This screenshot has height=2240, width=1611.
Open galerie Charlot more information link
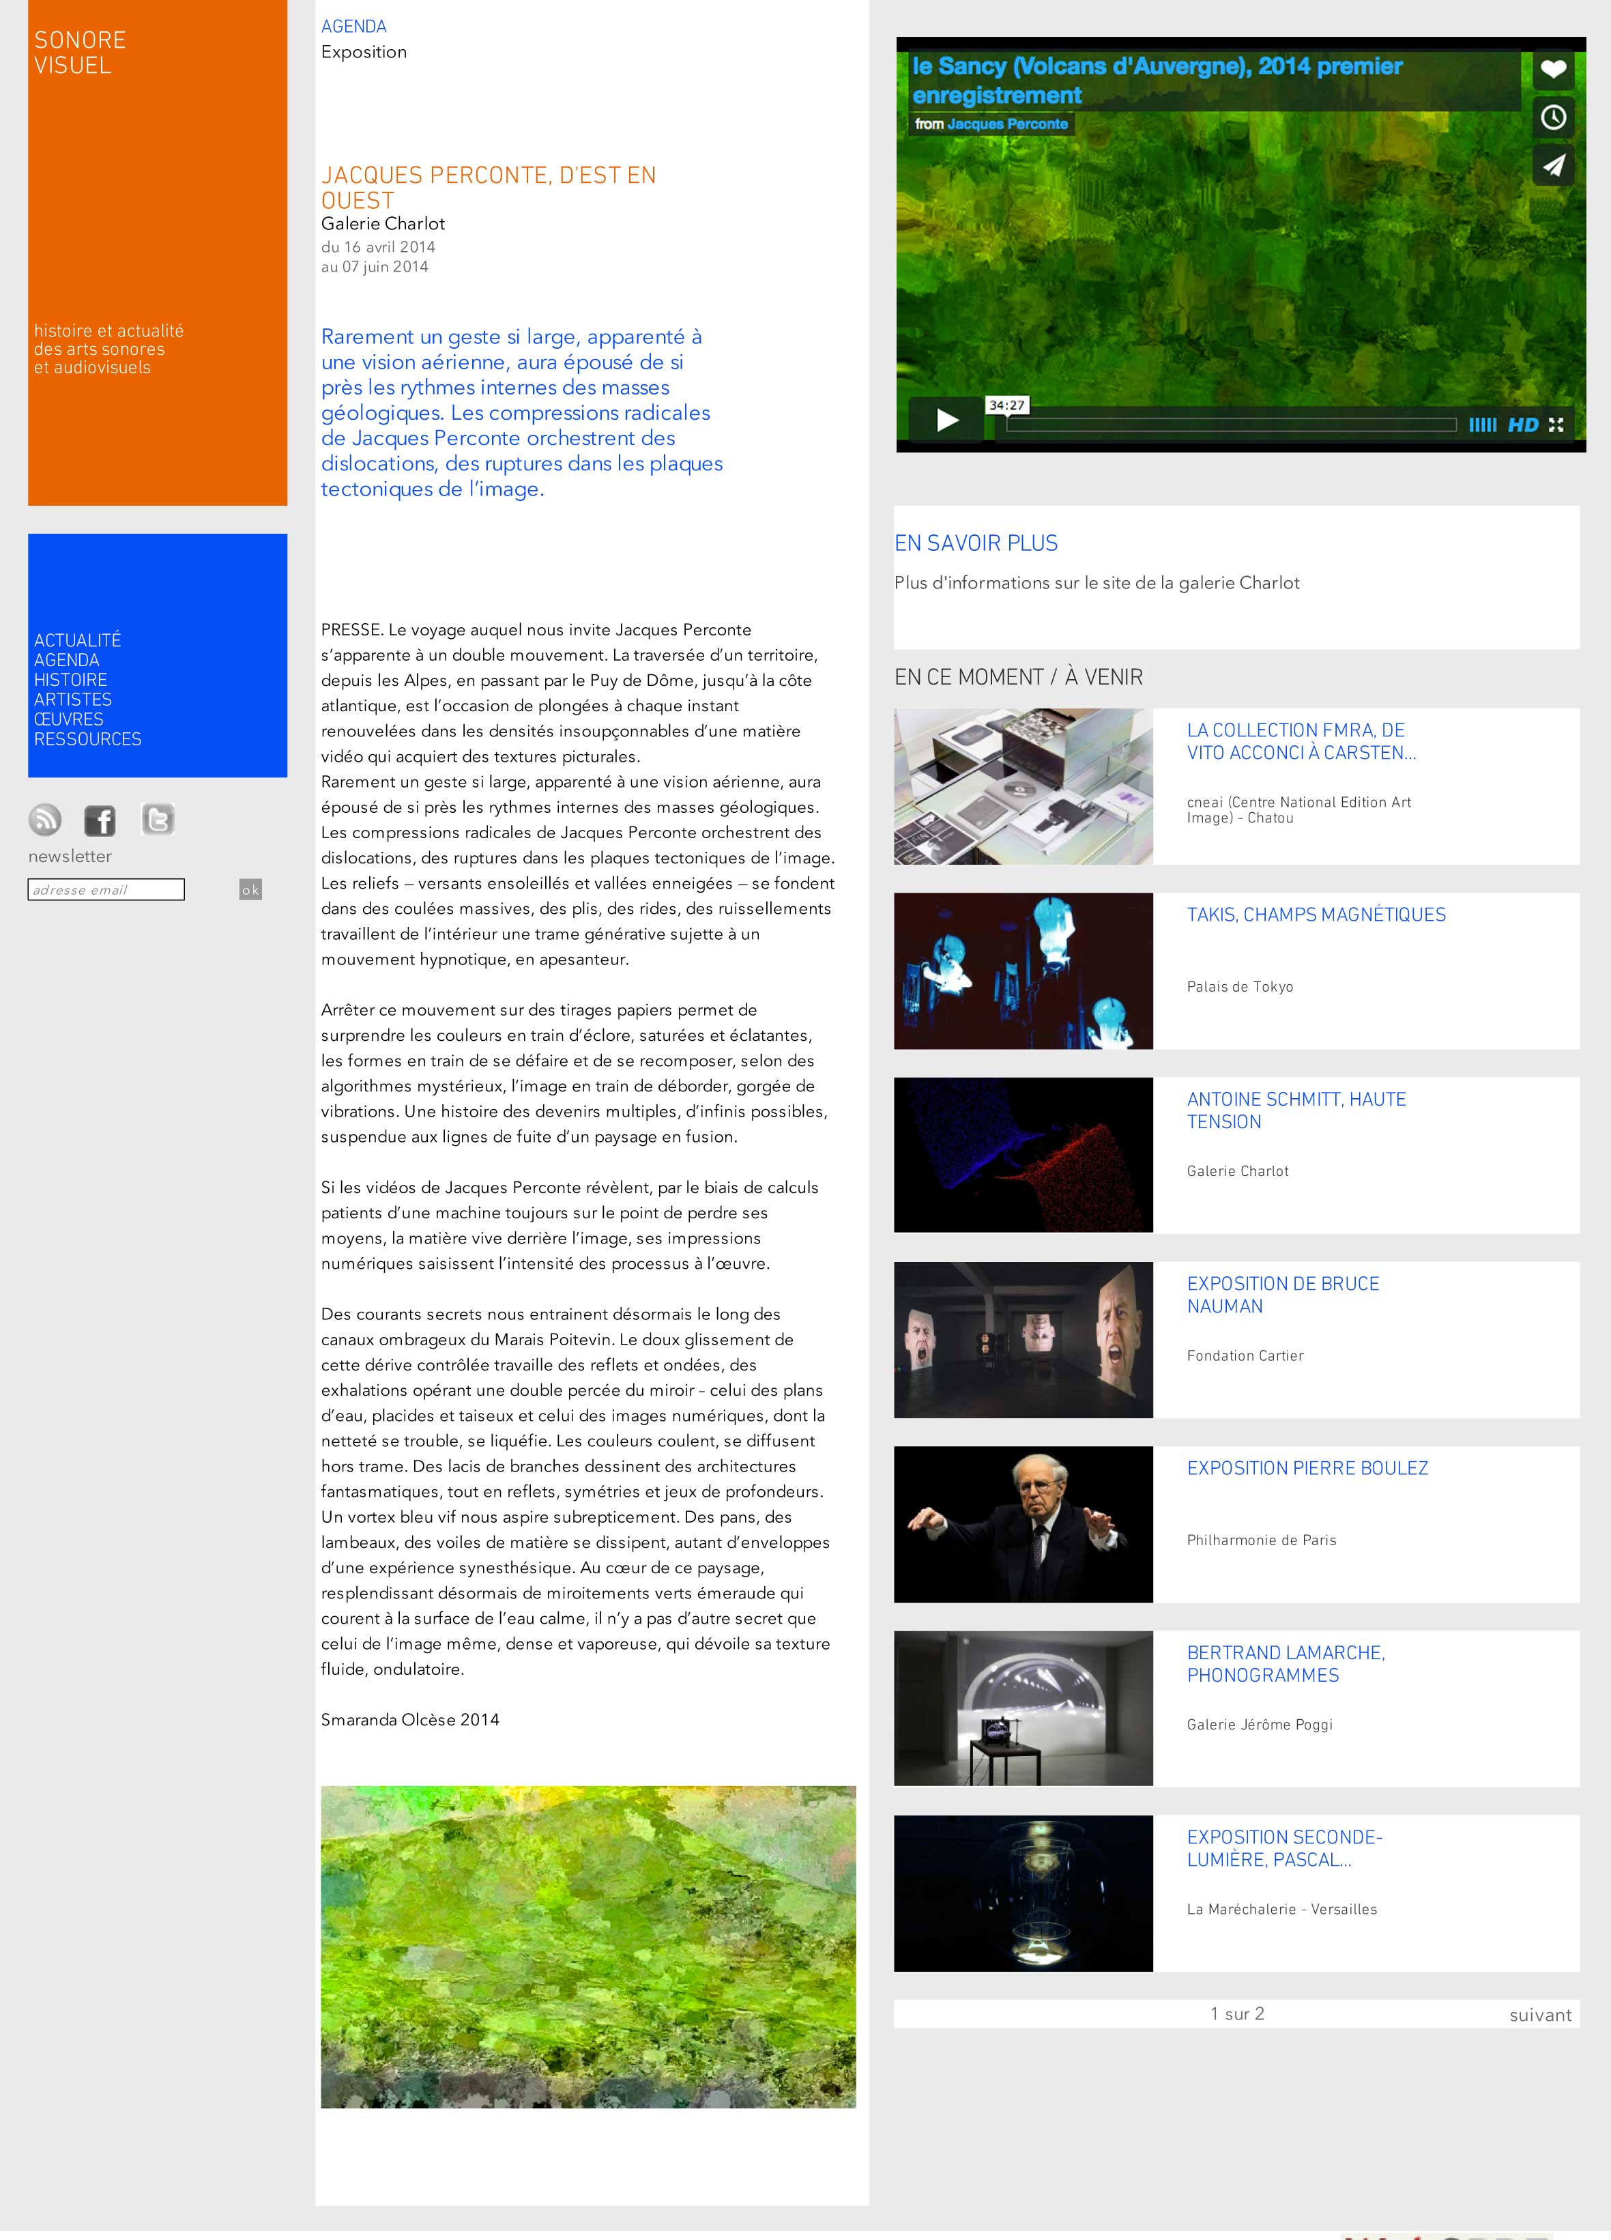pos(1097,583)
